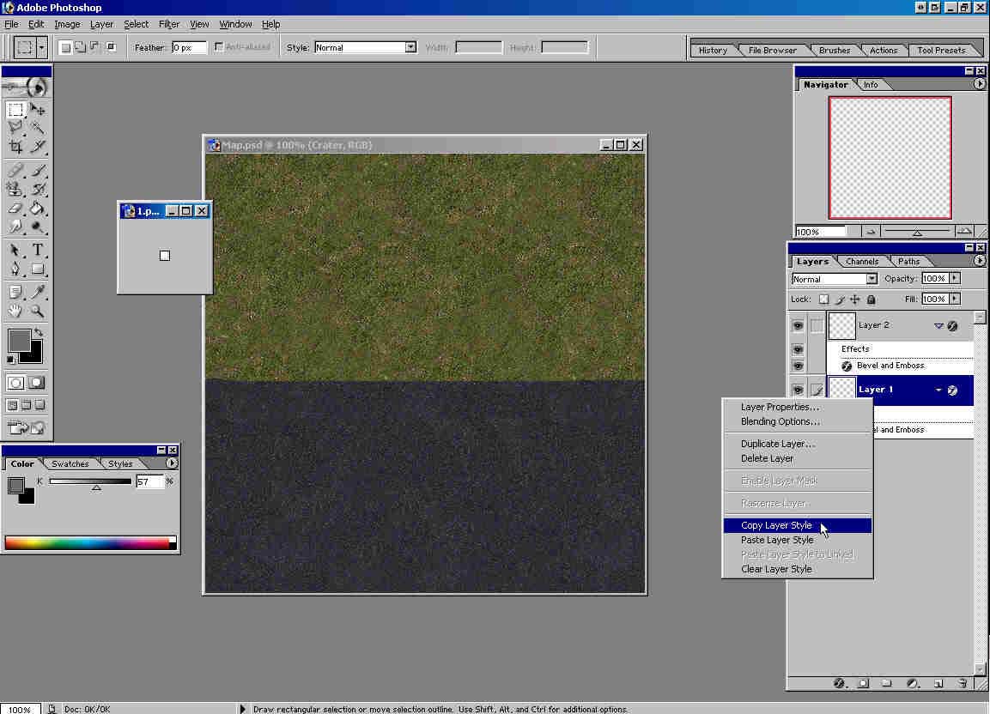990x714 pixels.
Task: Select the Hand tool
Action: click(15, 312)
